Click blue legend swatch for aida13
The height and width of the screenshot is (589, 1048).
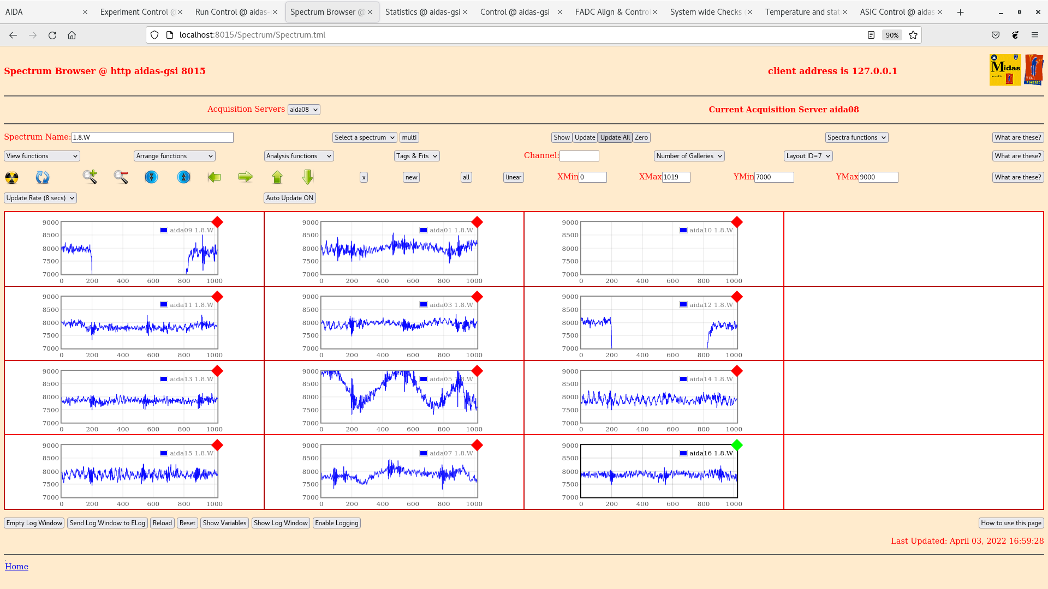[x=163, y=379]
